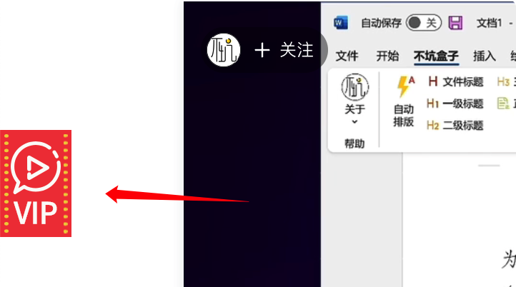Click the green document style icon

(503, 104)
